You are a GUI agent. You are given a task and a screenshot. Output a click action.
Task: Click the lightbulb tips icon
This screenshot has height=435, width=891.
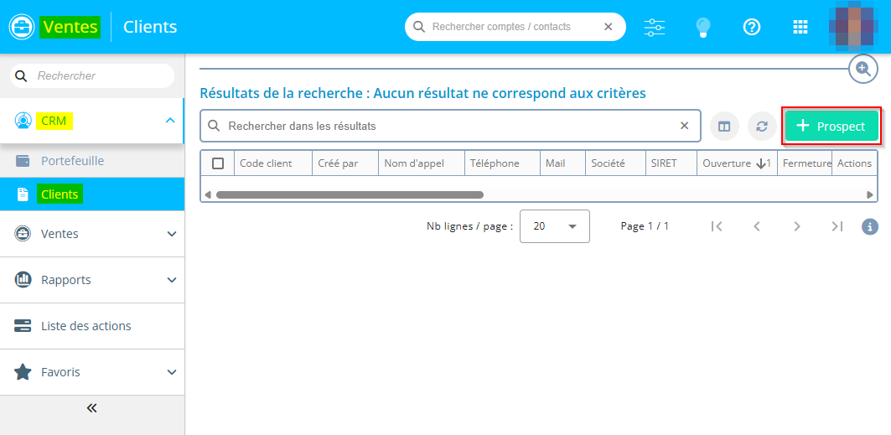(703, 27)
